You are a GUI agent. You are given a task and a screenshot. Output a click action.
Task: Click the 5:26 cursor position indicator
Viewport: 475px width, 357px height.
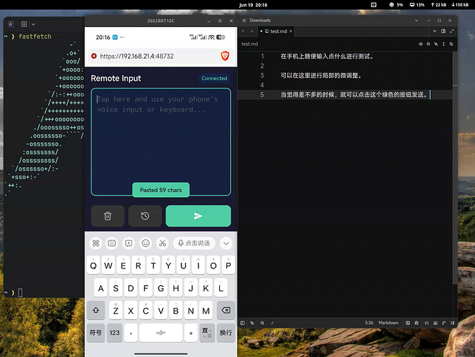[x=369, y=323]
